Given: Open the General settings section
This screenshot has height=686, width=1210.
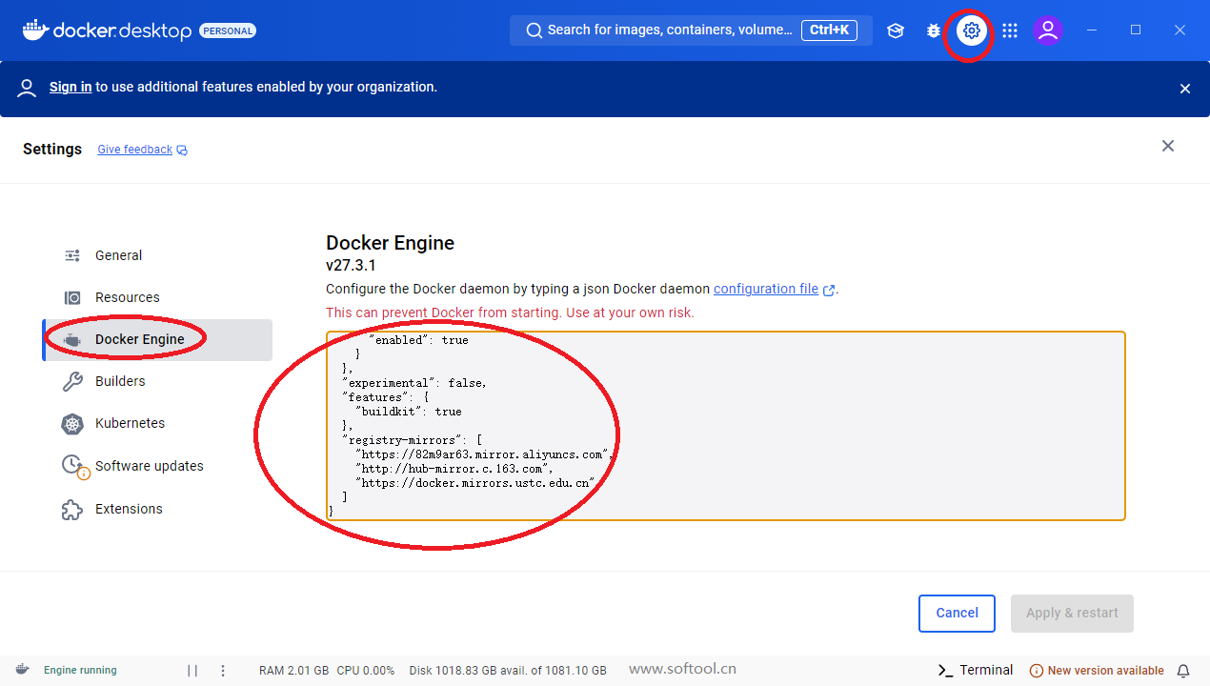Looking at the screenshot, I should tap(157, 255).
